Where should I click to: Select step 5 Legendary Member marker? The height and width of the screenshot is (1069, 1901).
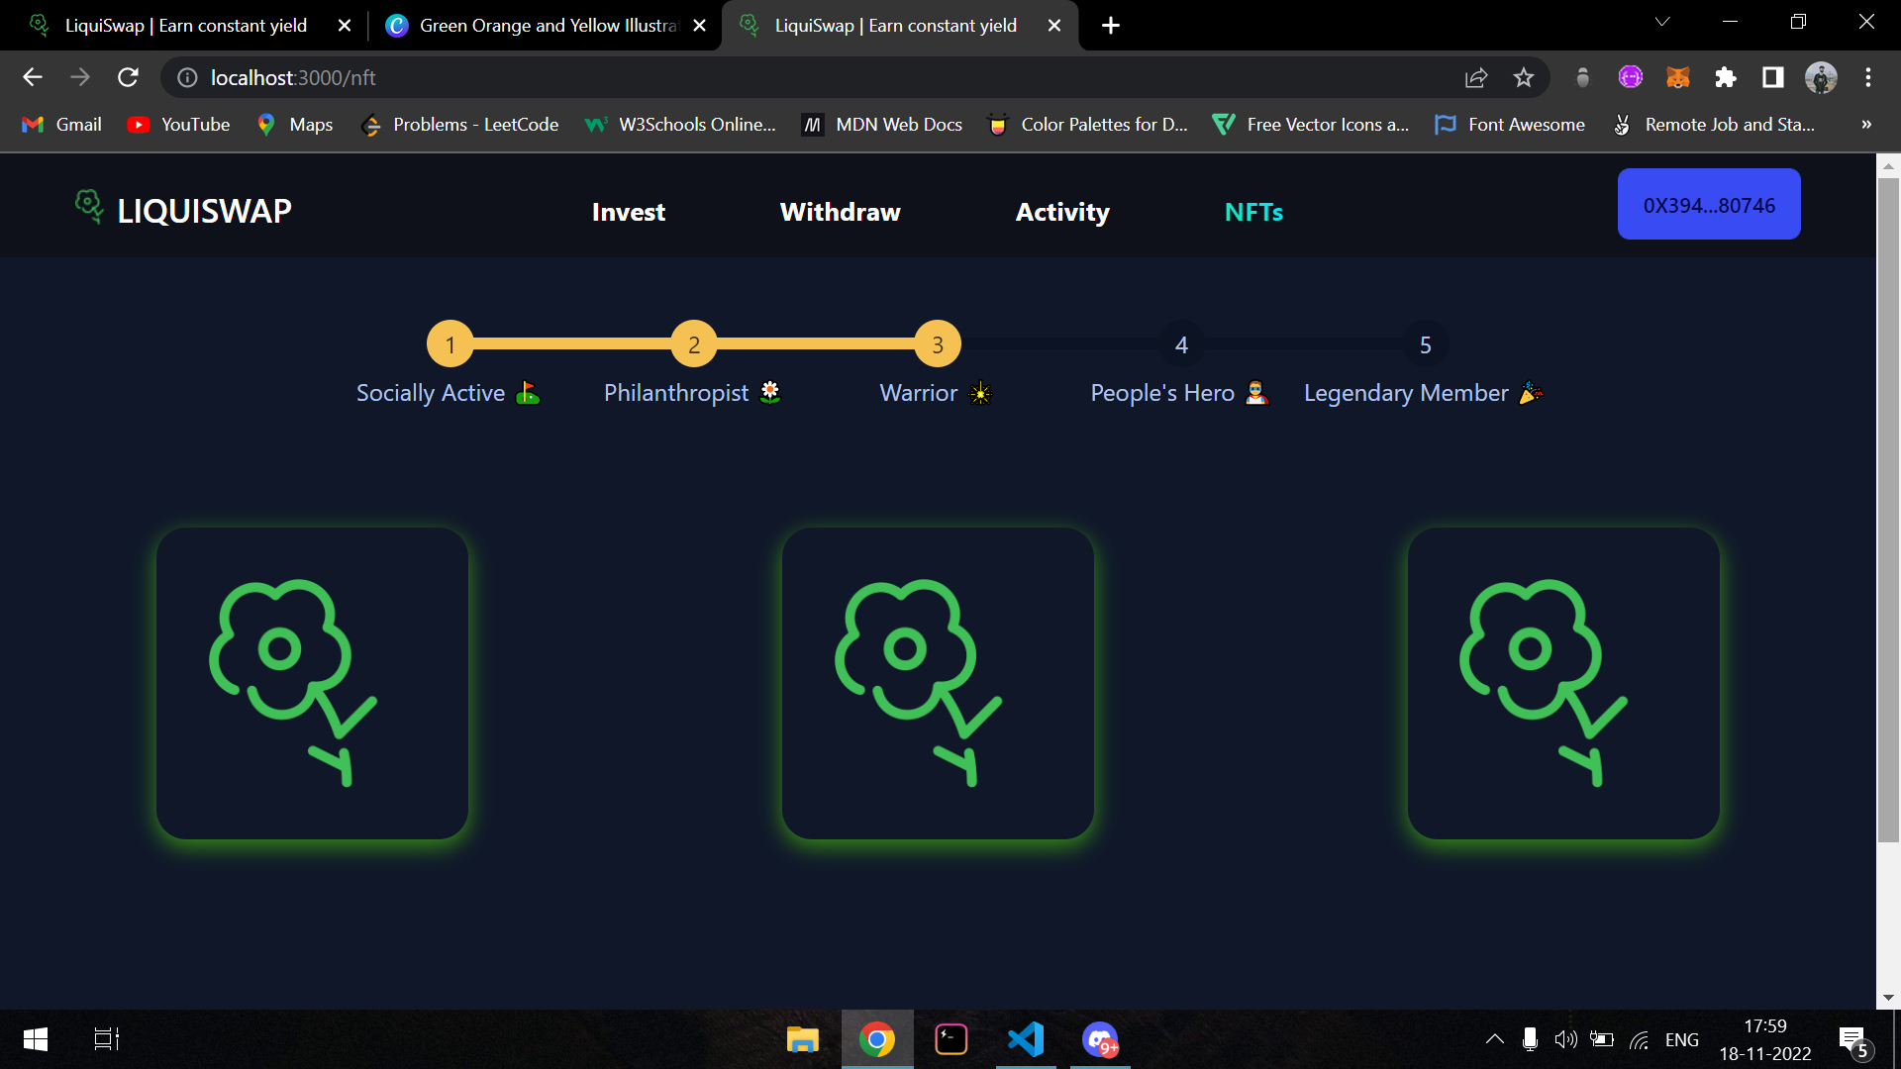click(x=1426, y=344)
